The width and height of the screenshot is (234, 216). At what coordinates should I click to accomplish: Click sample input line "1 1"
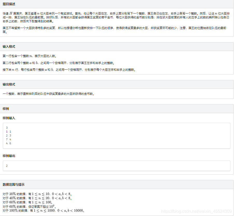(9, 132)
